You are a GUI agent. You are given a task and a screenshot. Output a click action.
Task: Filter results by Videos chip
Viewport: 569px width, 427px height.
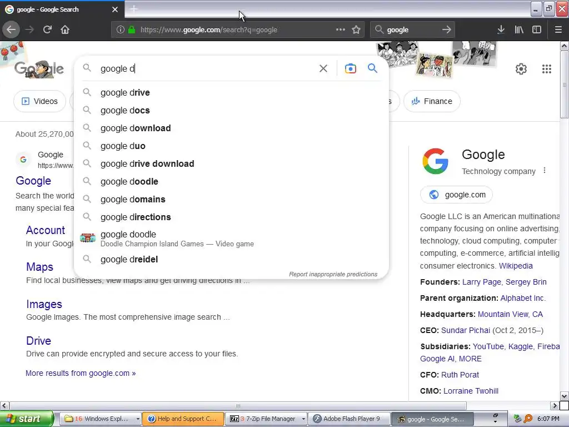click(x=39, y=101)
